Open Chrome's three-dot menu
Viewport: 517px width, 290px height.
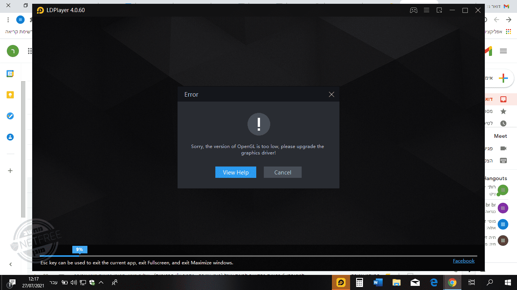[x=8, y=20]
